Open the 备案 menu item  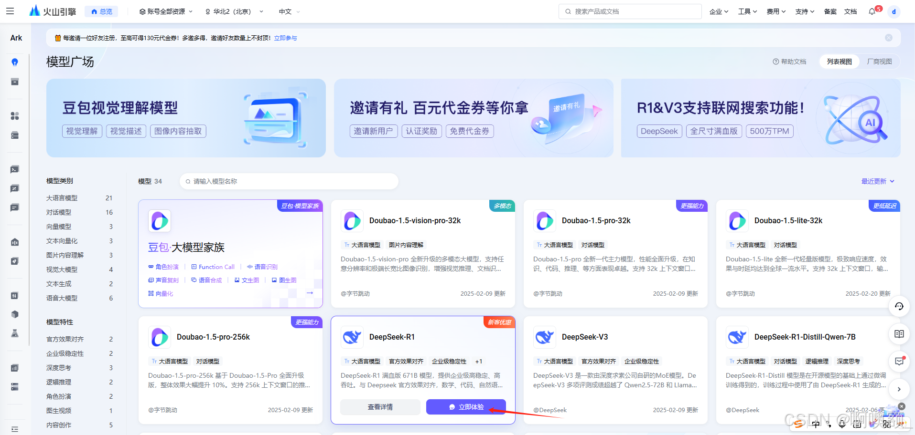[830, 11]
